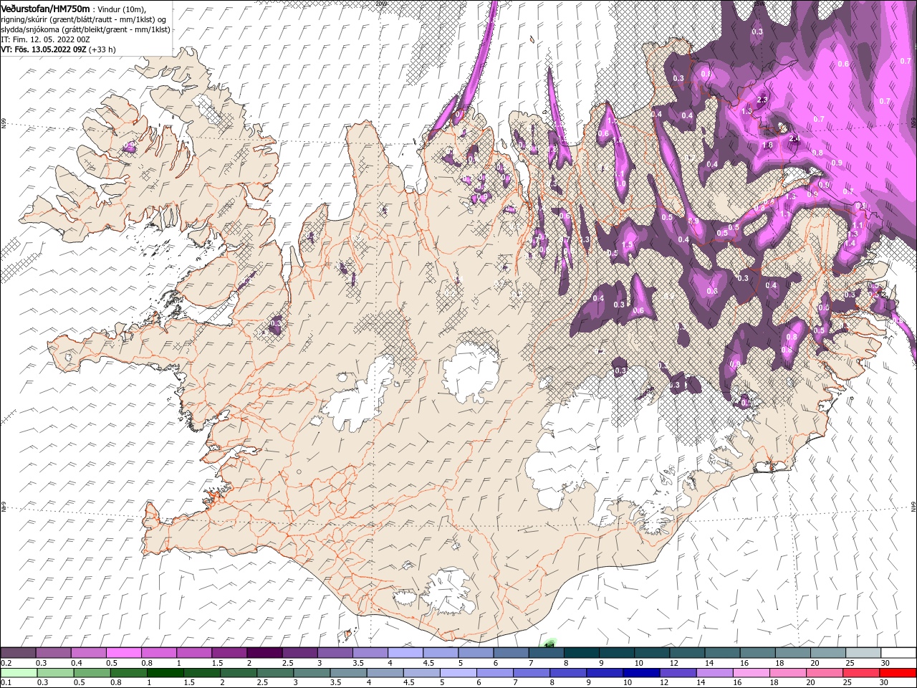917x688 pixels.
Task: Click the '0.1' label under the rain scale
Action: pyautogui.click(x=5, y=683)
